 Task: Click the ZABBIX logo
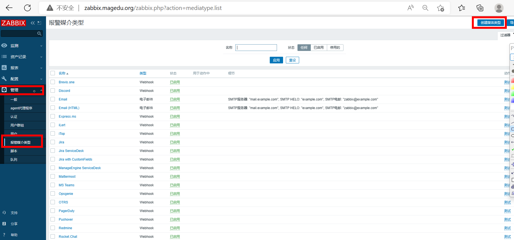[13, 23]
